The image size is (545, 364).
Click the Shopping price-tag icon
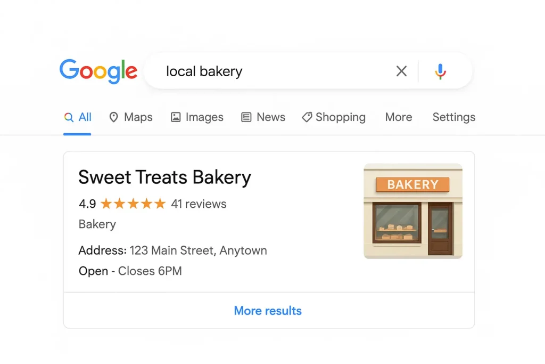click(307, 117)
